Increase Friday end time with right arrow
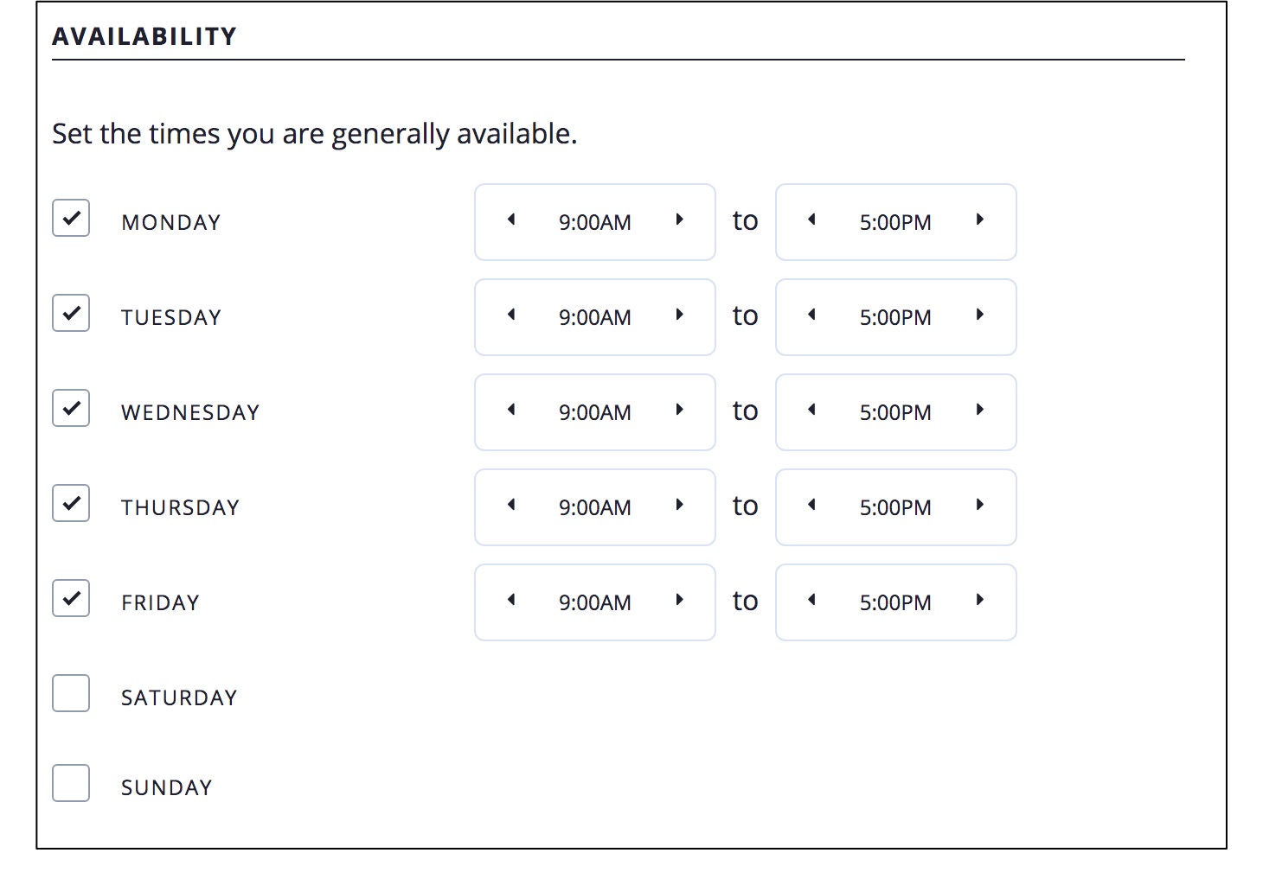The width and height of the screenshot is (1263, 885). coord(979,601)
